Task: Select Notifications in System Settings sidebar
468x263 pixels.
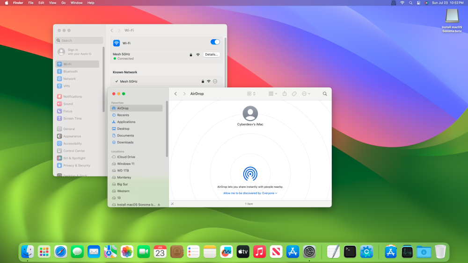Action: click(x=77, y=97)
